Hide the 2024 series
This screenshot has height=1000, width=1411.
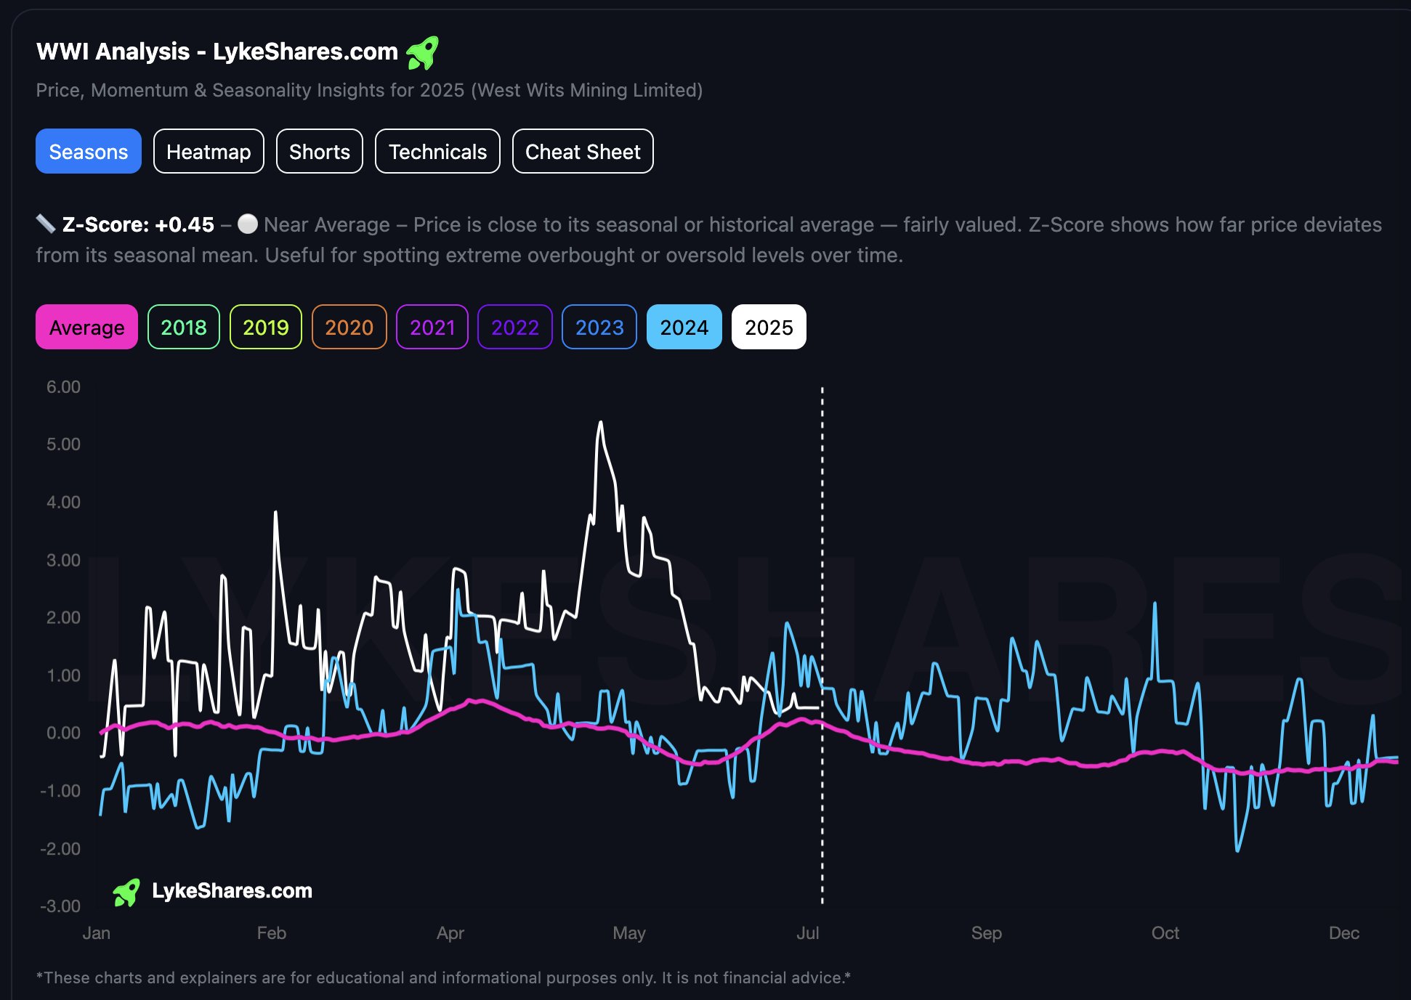[x=684, y=327]
